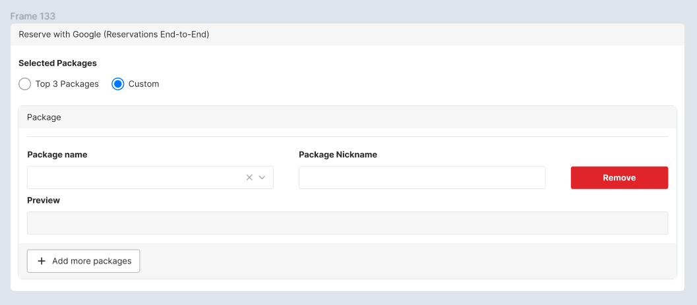The image size is (697, 305).
Task: Click the "Package Nickname" field label
Action: tap(338, 155)
